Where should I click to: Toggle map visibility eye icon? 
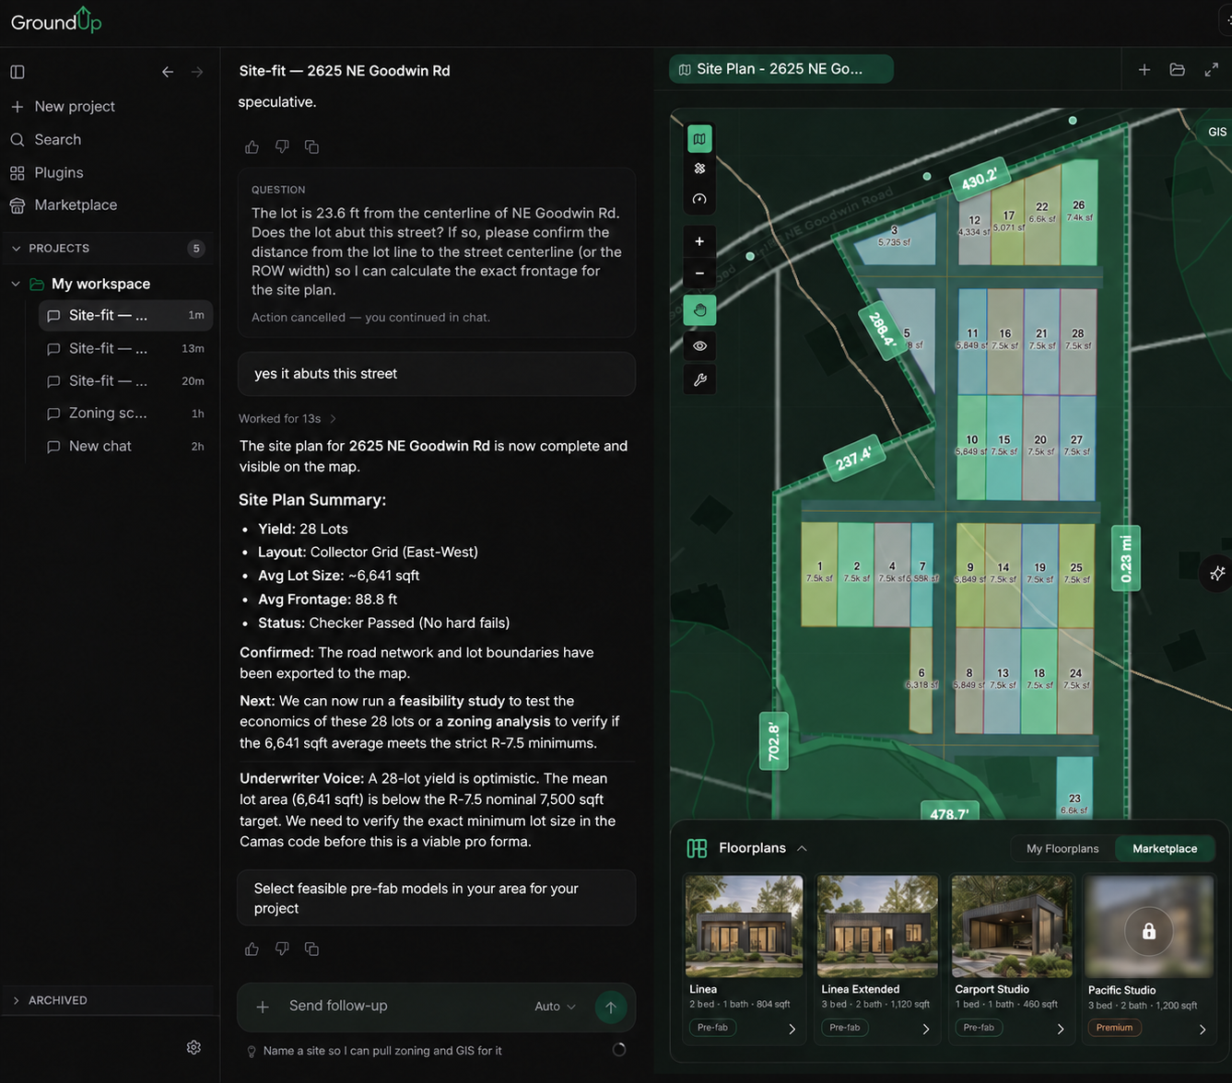click(x=699, y=346)
